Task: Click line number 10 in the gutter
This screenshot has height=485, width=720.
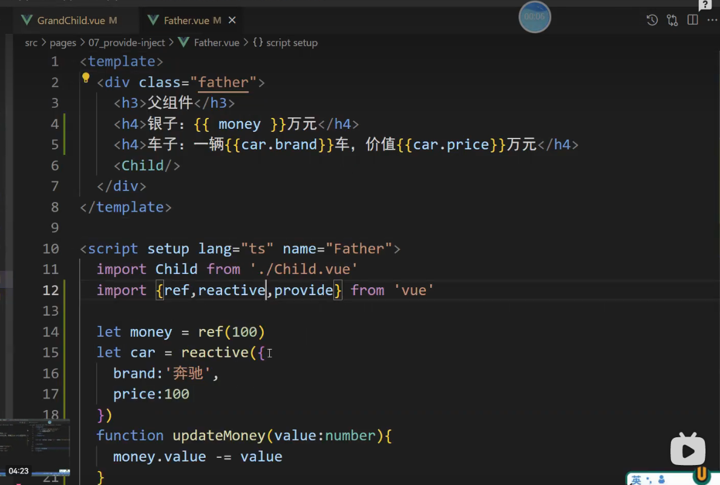Action: (50, 249)
